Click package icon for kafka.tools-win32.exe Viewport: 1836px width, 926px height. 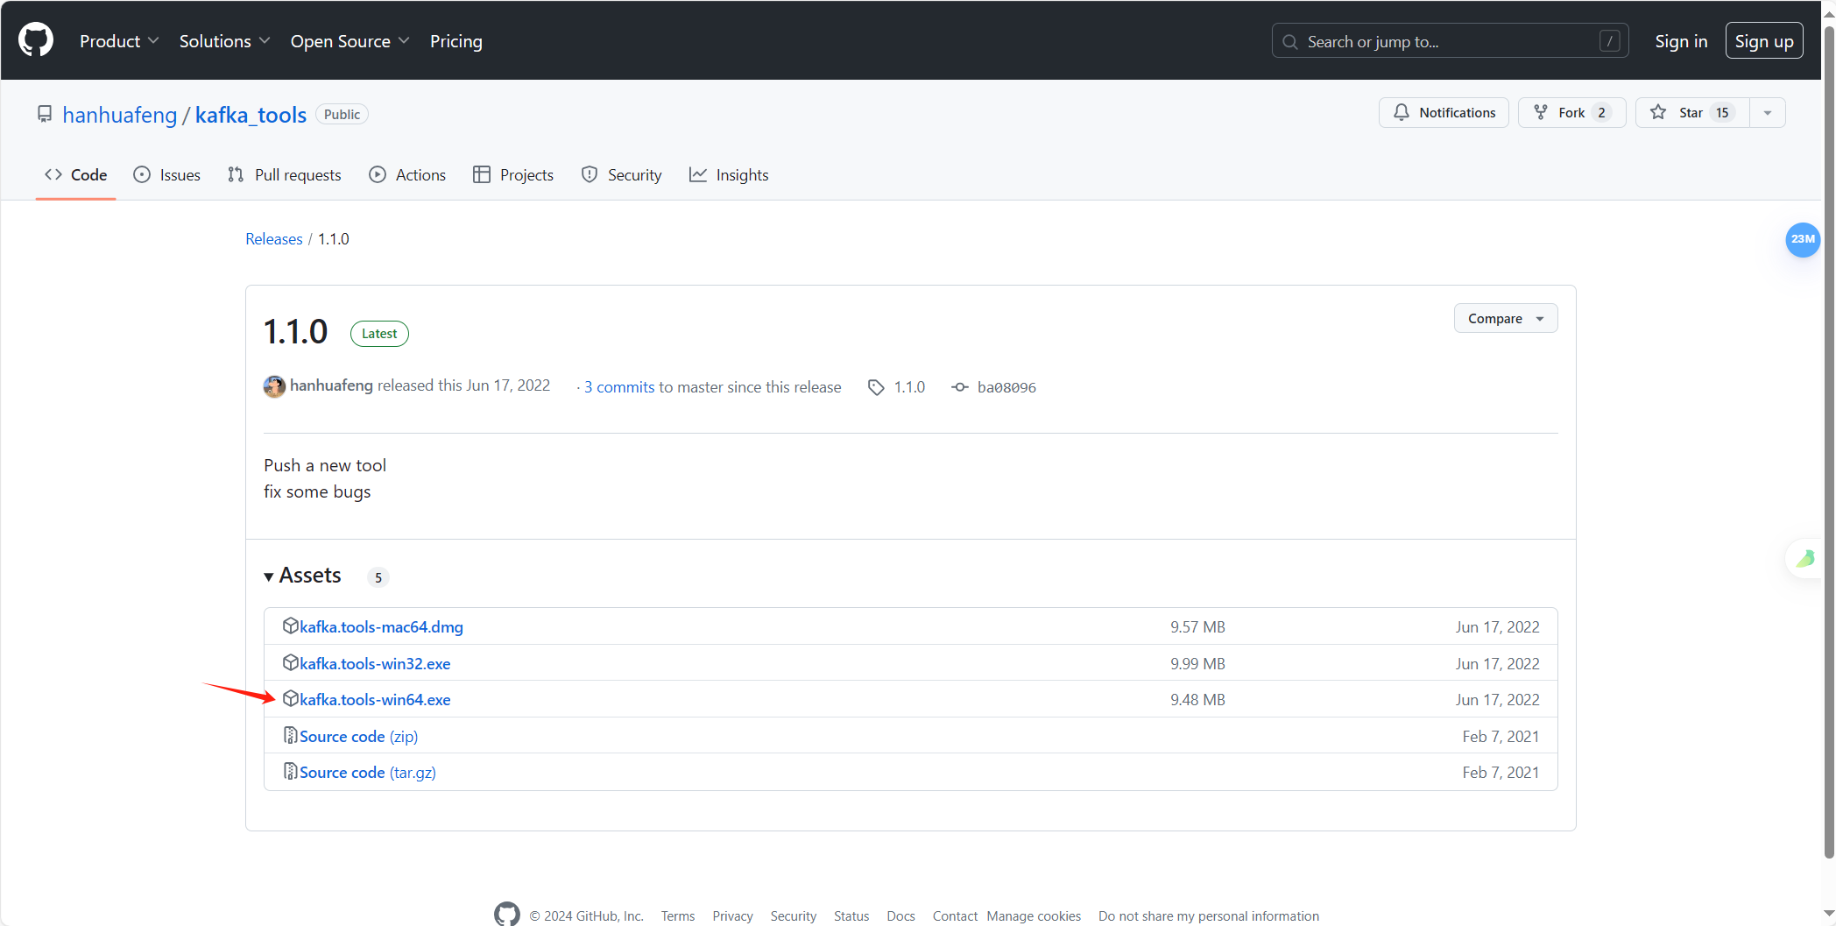tap(290, 662)
